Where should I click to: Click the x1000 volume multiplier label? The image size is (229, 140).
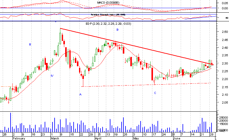pyautogui.click(x=221, y=131)
